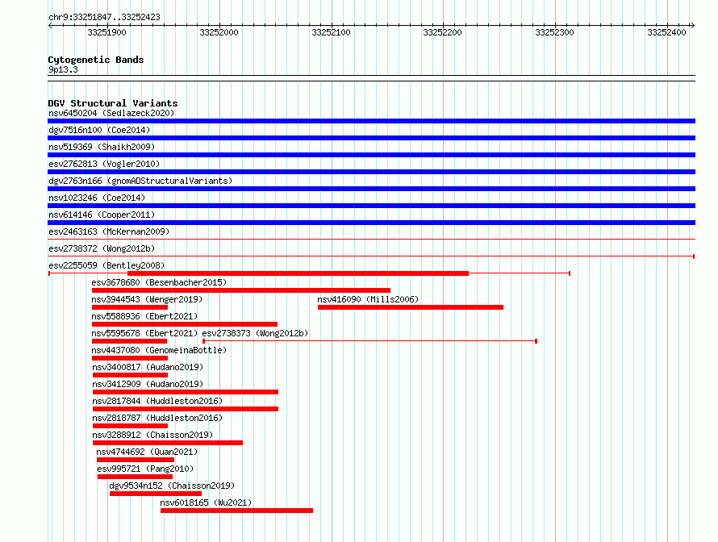
Task: Click the red bar under nsv3944543
Action: tap(130, 307)
